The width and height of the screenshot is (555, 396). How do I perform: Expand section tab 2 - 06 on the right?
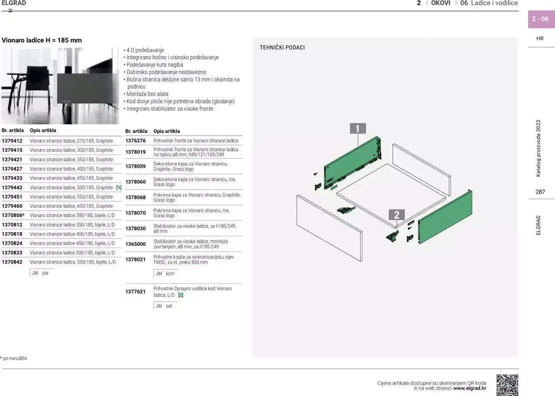540,19
